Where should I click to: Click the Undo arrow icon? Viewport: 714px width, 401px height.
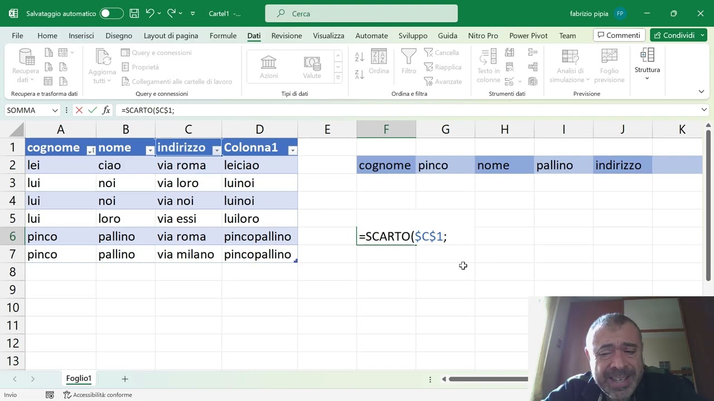click(x=149, y=13)
